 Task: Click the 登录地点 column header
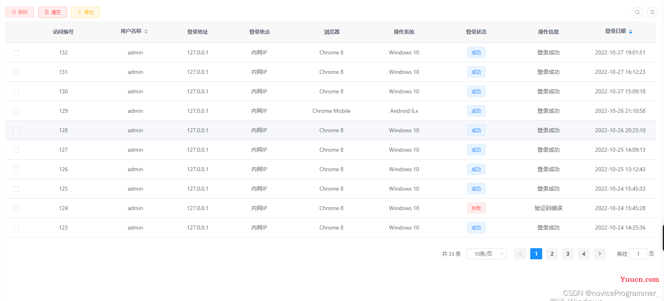pos(260,32)
